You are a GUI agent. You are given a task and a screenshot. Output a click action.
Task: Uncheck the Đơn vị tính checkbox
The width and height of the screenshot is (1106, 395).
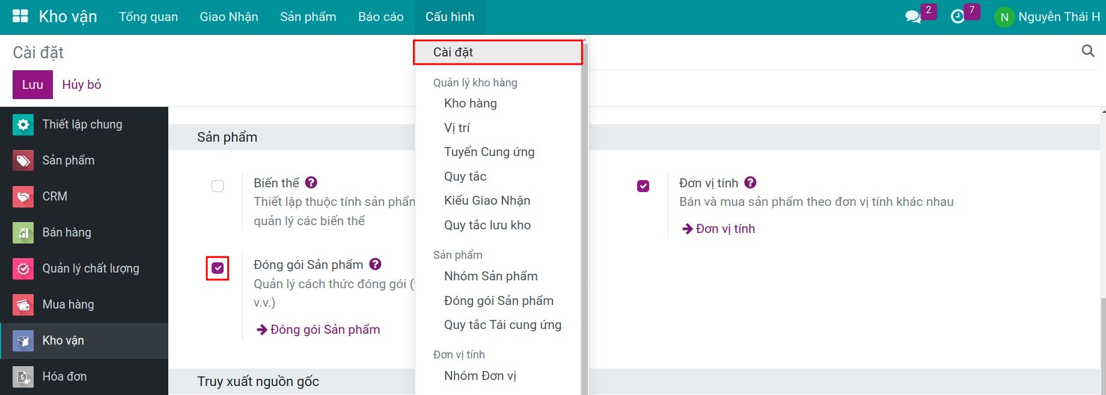click(x=643, y=186)
